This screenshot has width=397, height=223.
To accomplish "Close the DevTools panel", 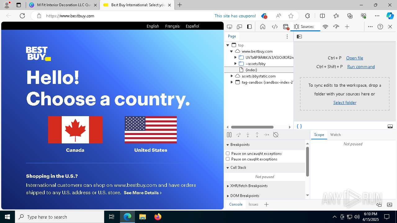I will click(390, 27).
